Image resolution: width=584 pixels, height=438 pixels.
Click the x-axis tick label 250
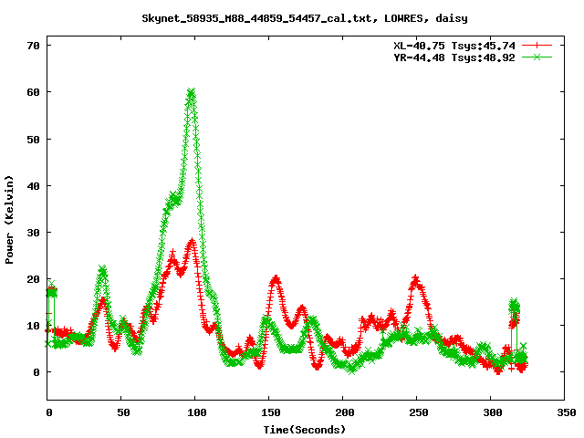[419, 412]
